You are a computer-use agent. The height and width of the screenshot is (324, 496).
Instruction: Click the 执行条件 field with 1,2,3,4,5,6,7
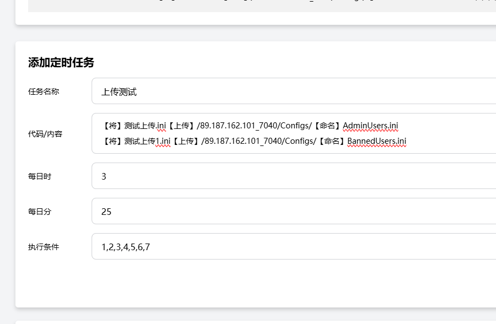coord(292,247)
